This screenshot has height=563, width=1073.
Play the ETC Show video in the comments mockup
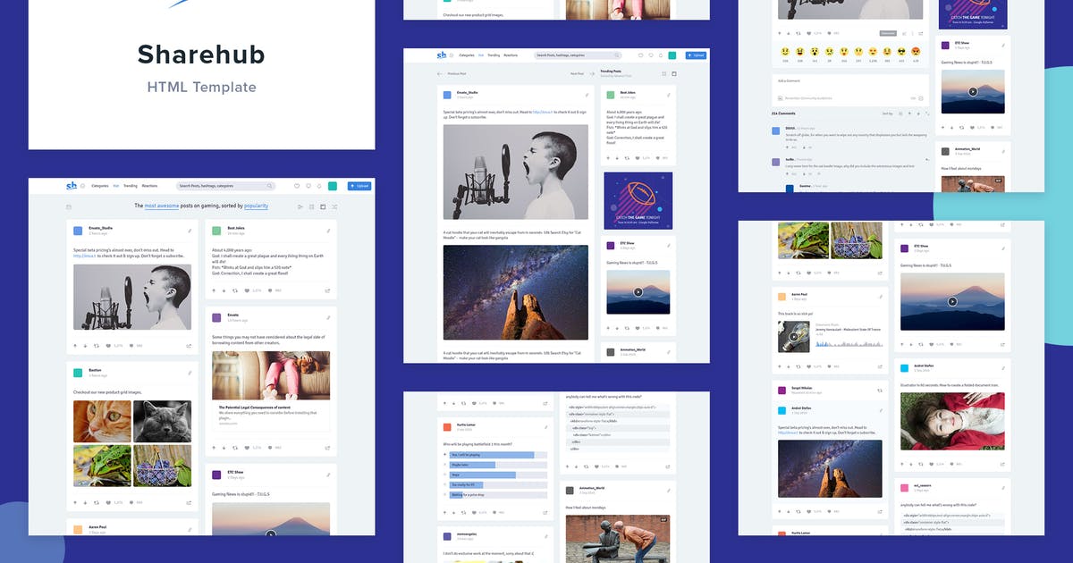point(973,91)
